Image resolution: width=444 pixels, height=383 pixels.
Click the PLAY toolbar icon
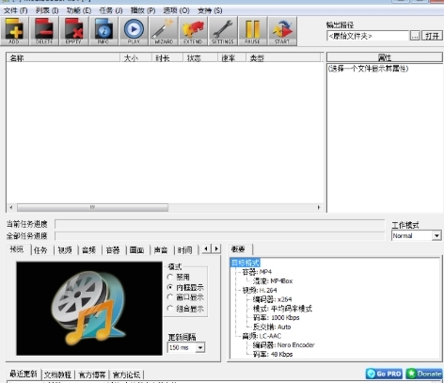pos(134,31)
